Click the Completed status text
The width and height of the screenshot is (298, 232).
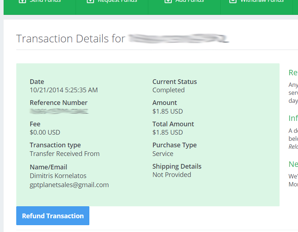[169, 90]
